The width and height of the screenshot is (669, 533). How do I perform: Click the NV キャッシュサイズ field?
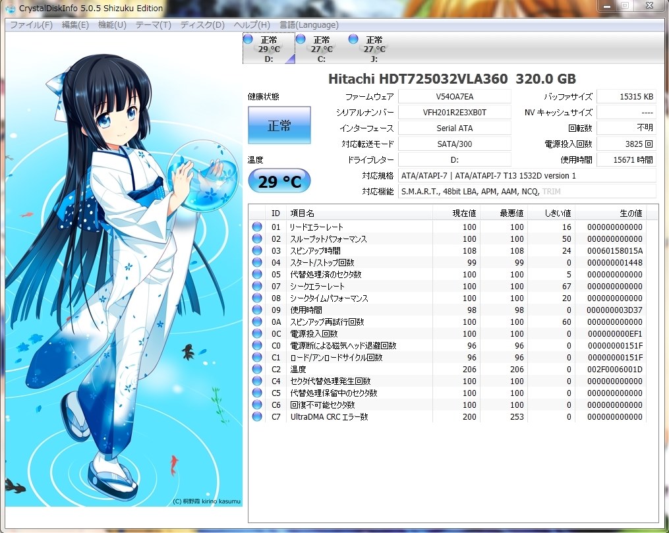626,112
